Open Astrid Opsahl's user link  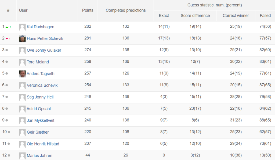click(x=39, y=109)
